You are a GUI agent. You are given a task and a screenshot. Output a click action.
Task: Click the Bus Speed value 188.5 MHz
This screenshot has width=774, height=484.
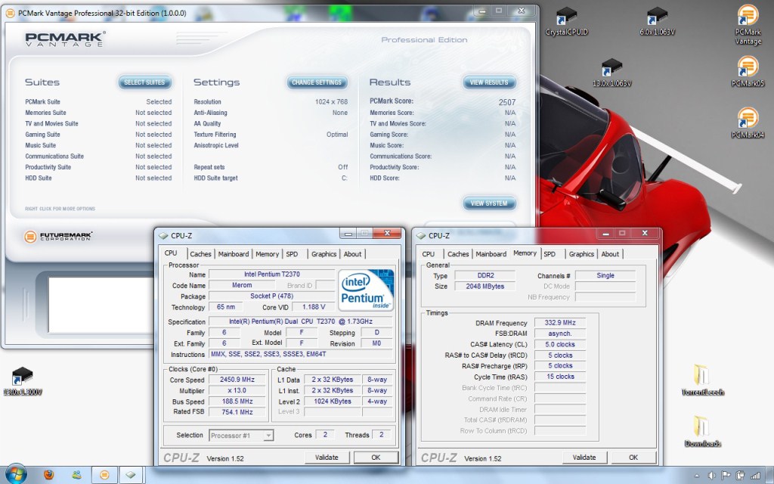point(237,402)
